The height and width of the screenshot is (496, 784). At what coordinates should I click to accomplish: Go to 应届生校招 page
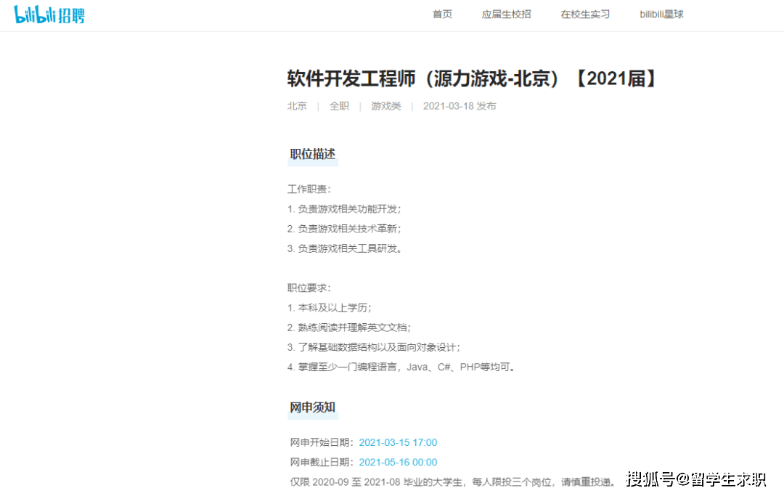coord(506,15)
